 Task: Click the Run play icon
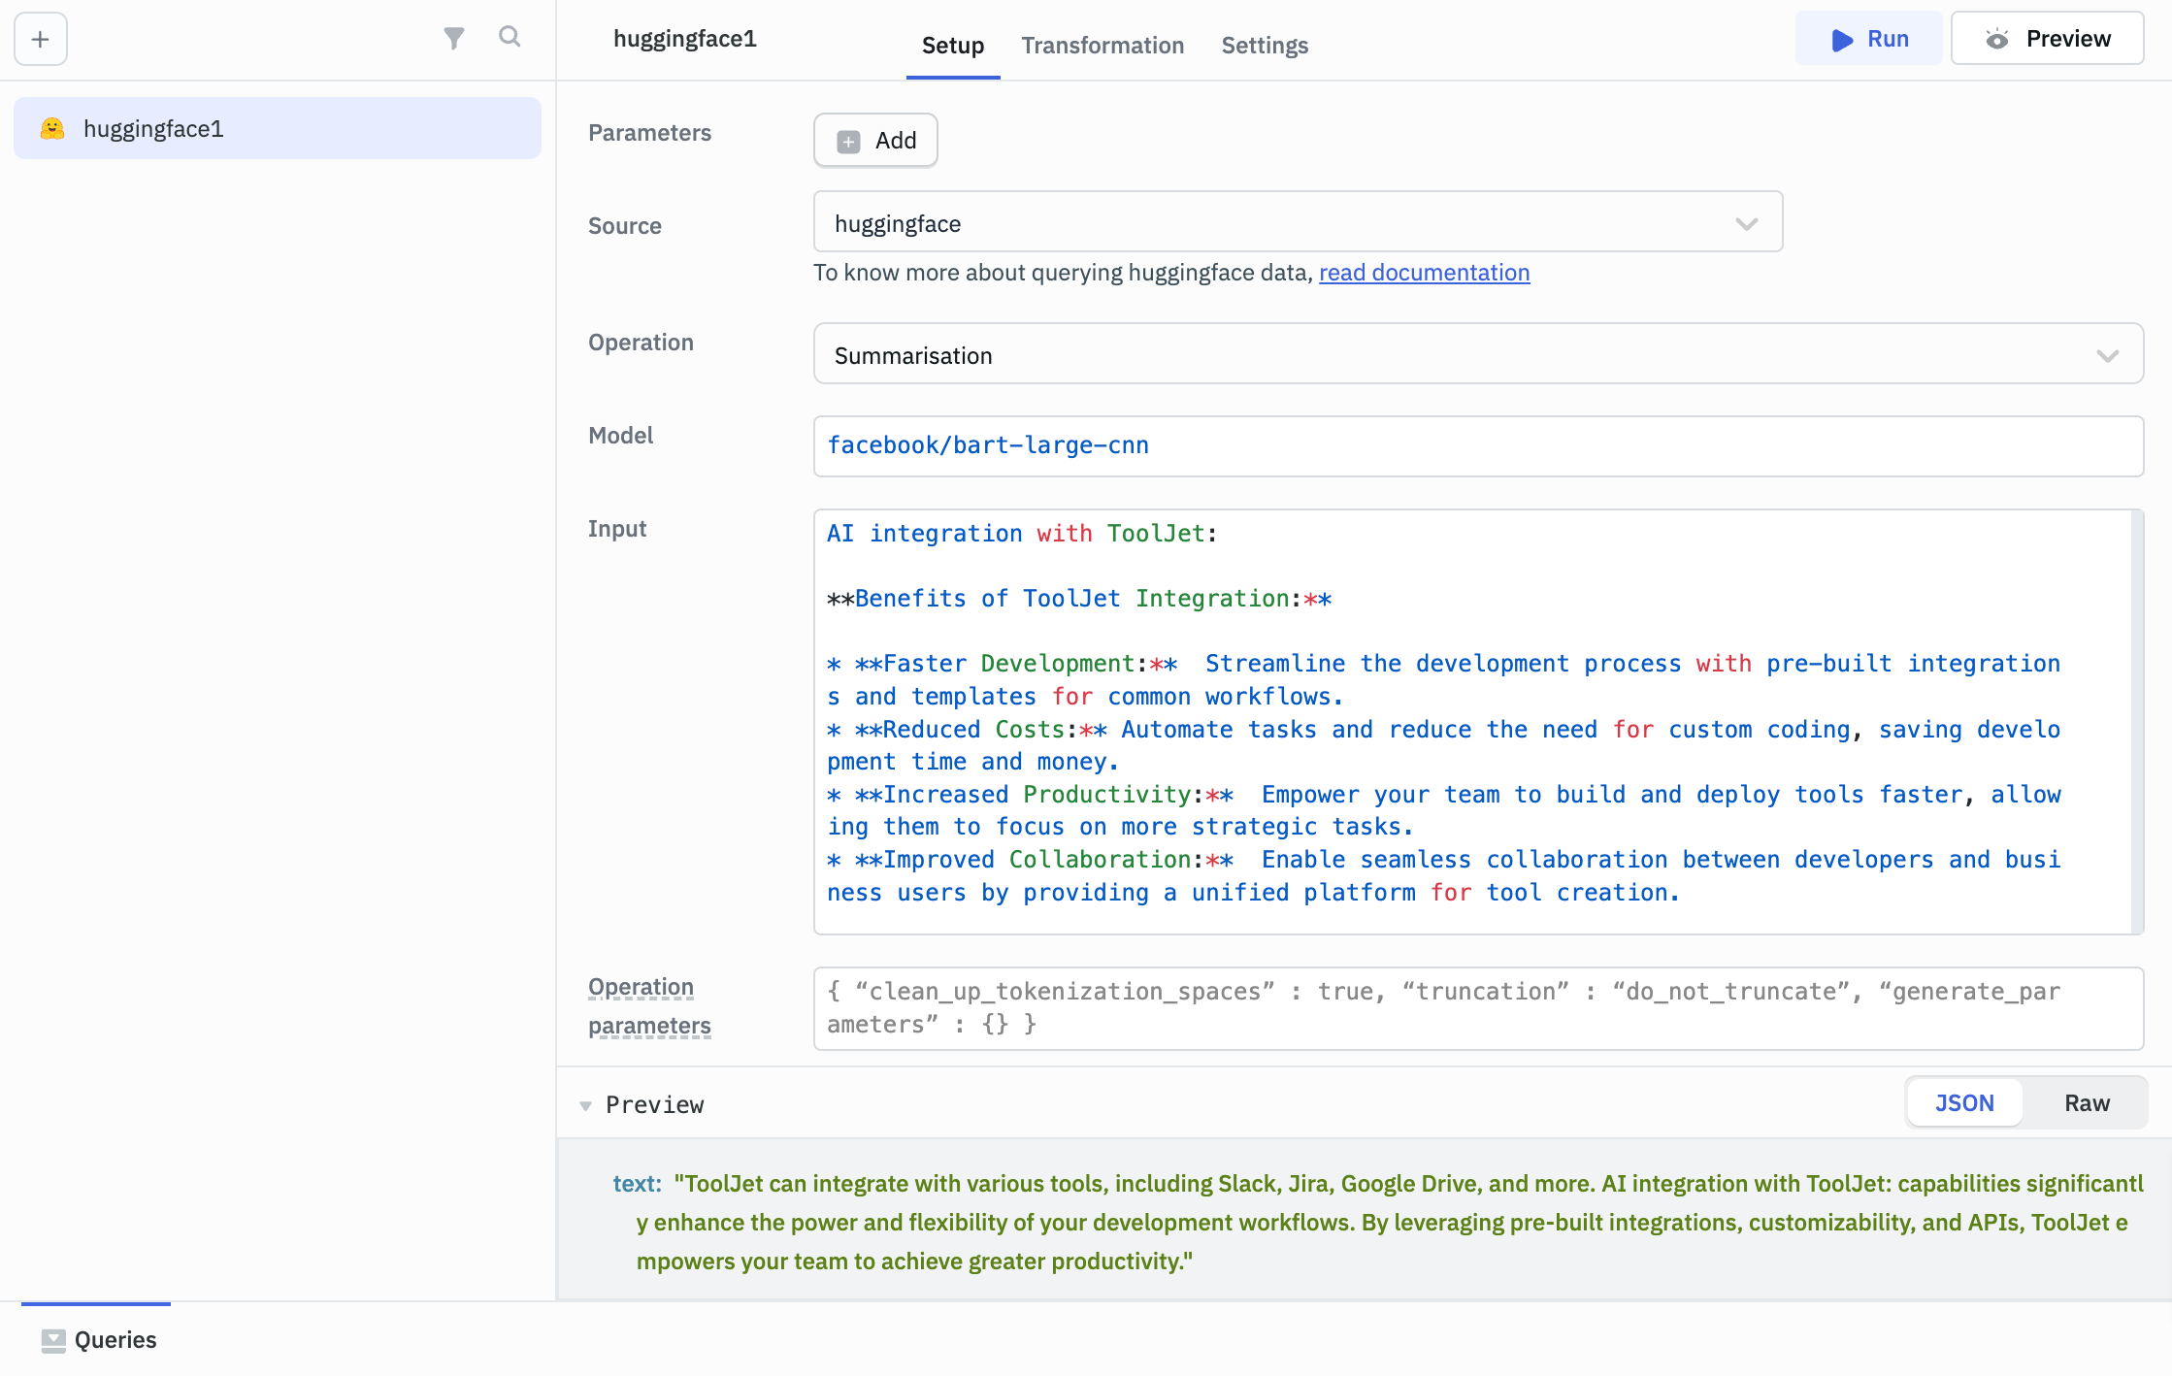point(1841,40)
